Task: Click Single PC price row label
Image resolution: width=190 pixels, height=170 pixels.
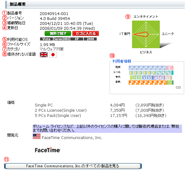Action: click(44, 105)
